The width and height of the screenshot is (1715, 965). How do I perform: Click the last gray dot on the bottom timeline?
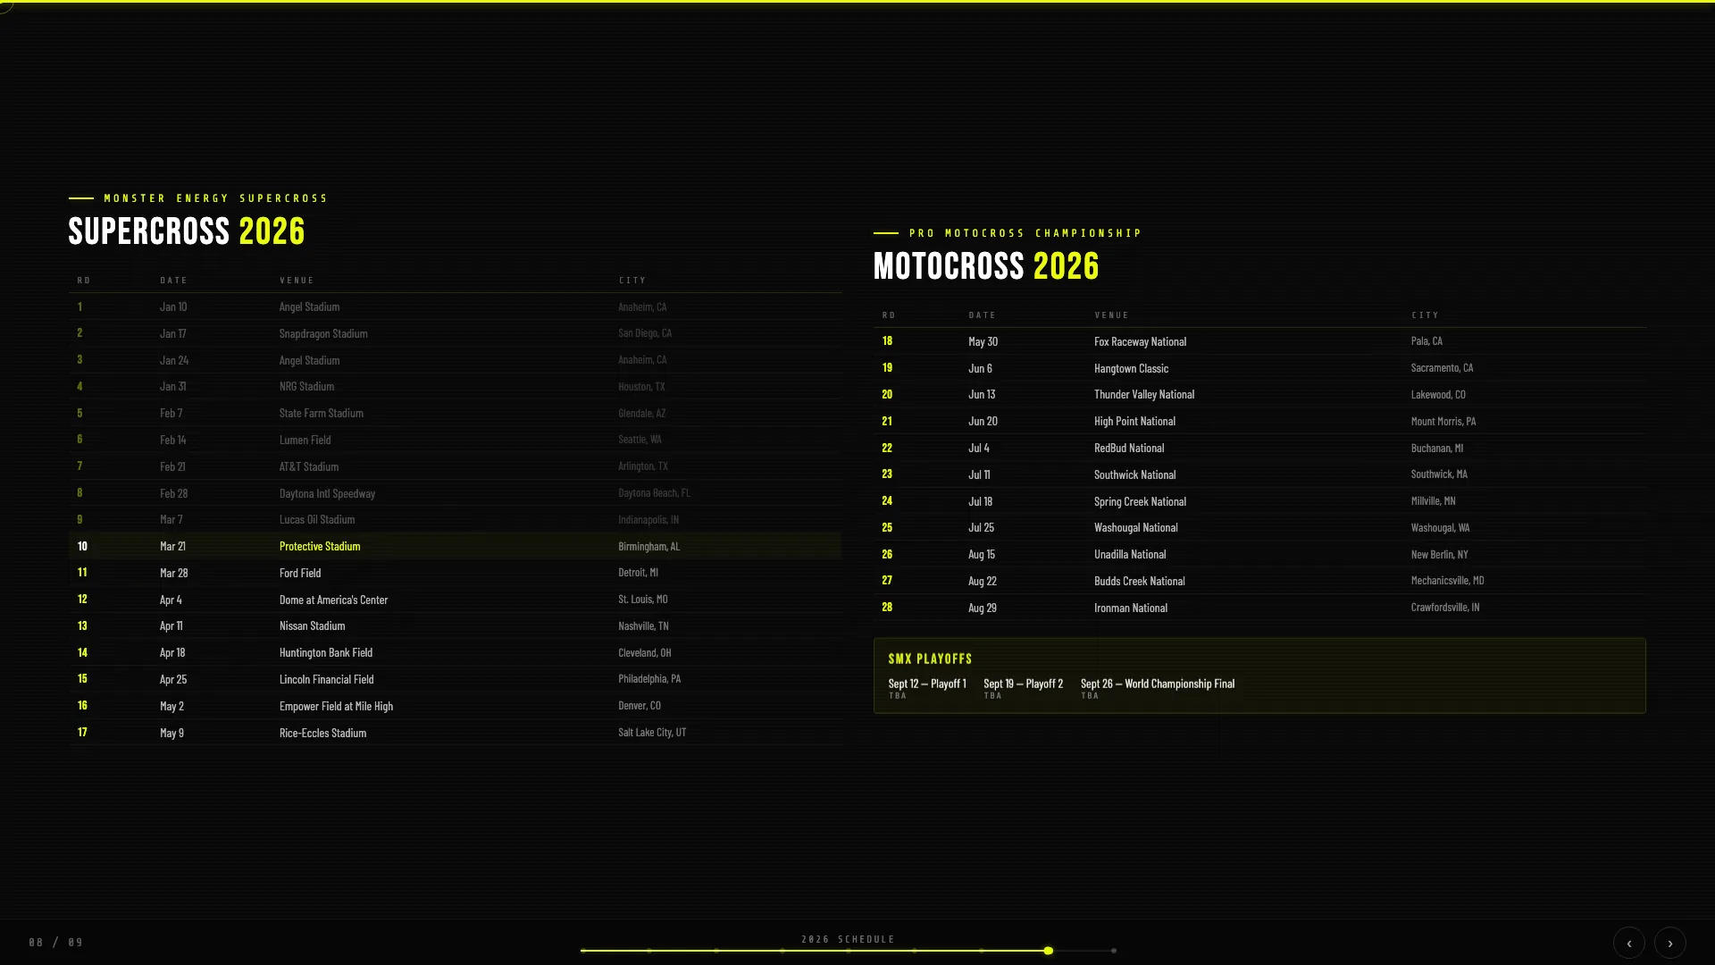[1113, 951]
